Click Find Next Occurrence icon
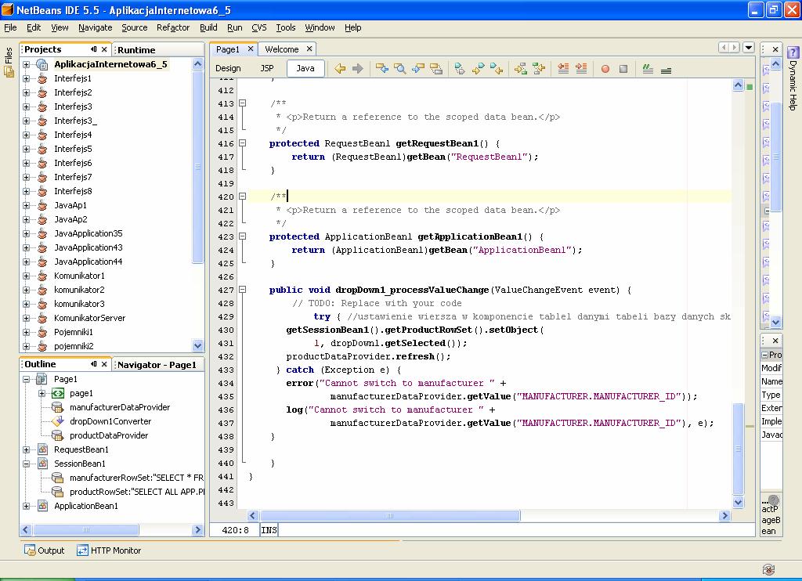 418,69
